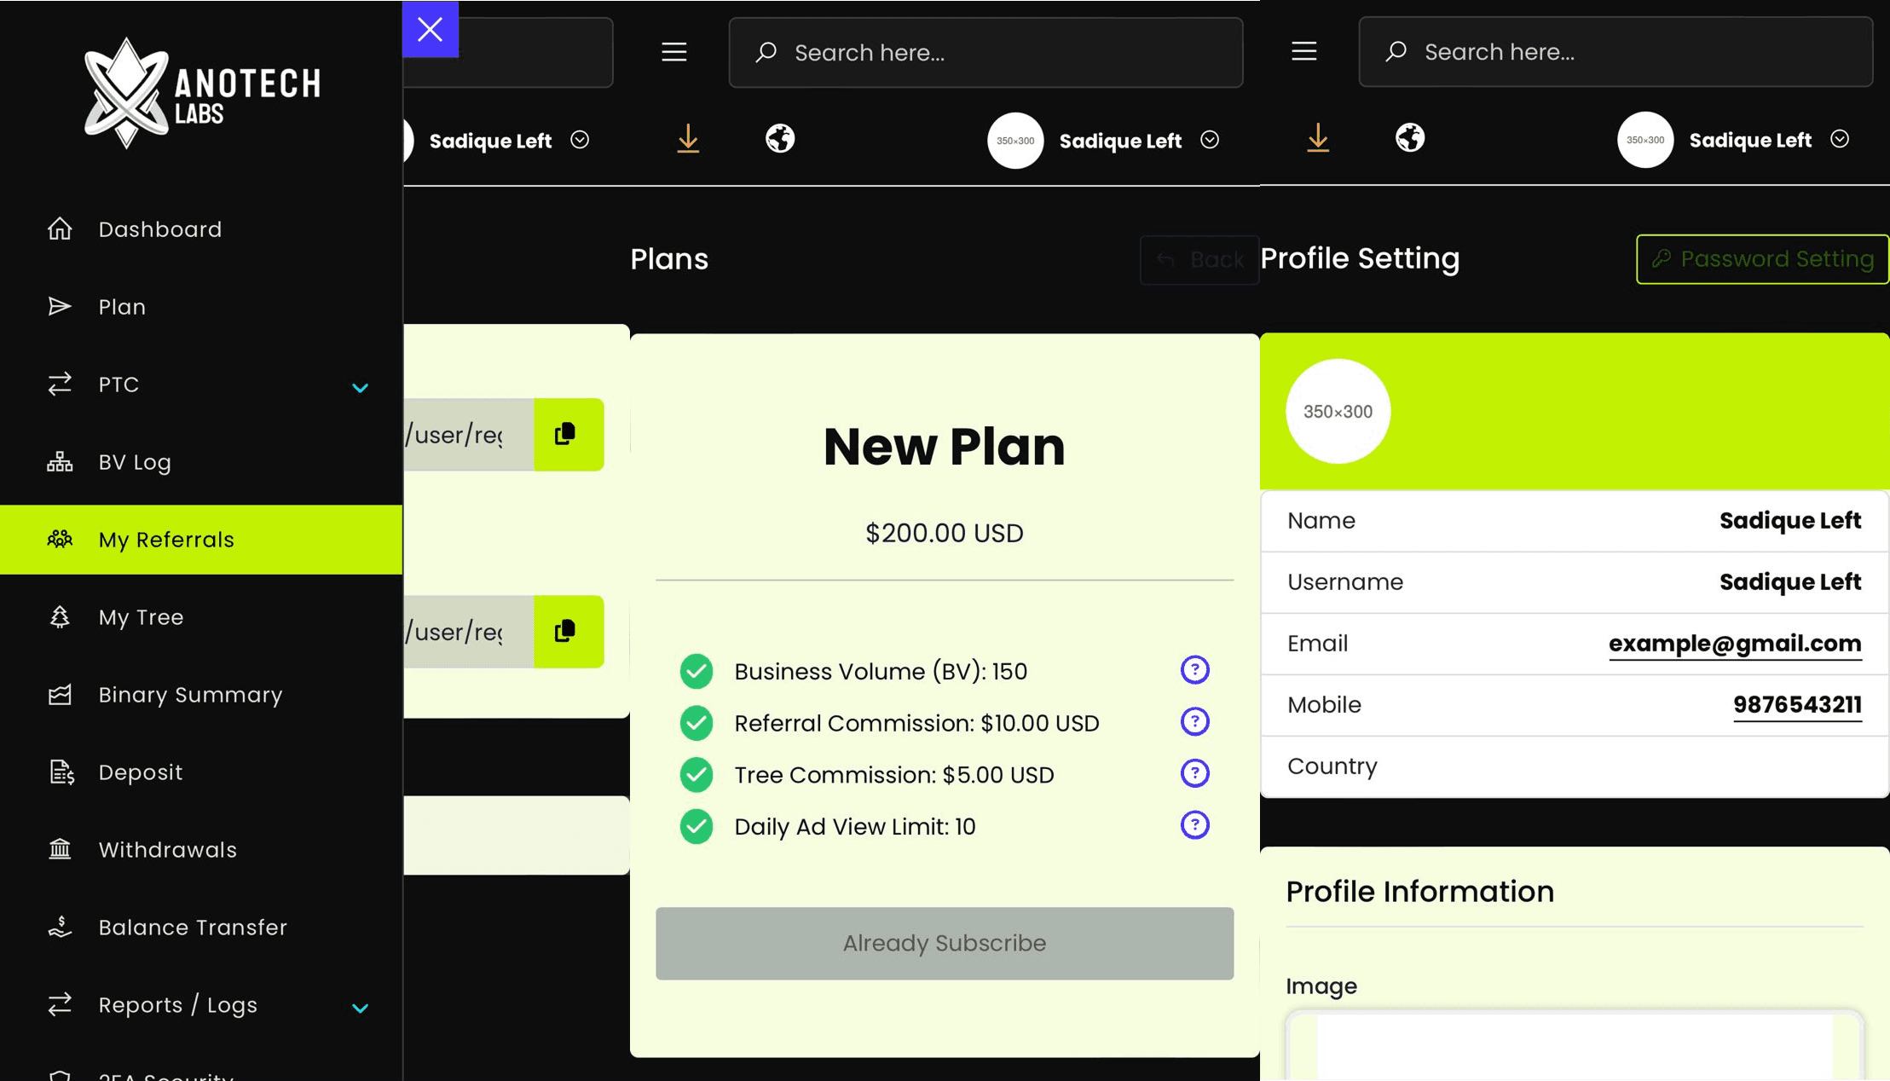The height and width of the screenshot is (1081, 1890).
Task: Show help for Business Volume (BV)
Action: tap(1194, 670)
